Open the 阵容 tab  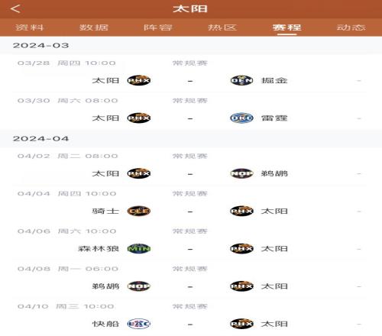point(158,27)
